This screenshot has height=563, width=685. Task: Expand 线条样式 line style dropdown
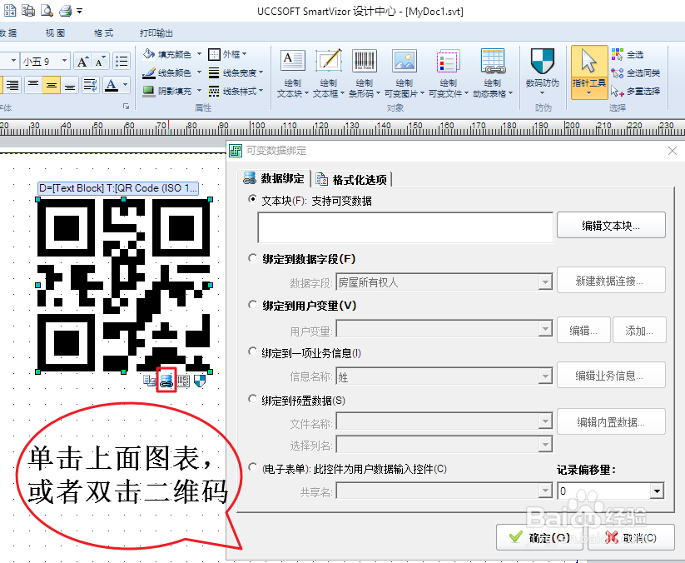click(261, 91)
